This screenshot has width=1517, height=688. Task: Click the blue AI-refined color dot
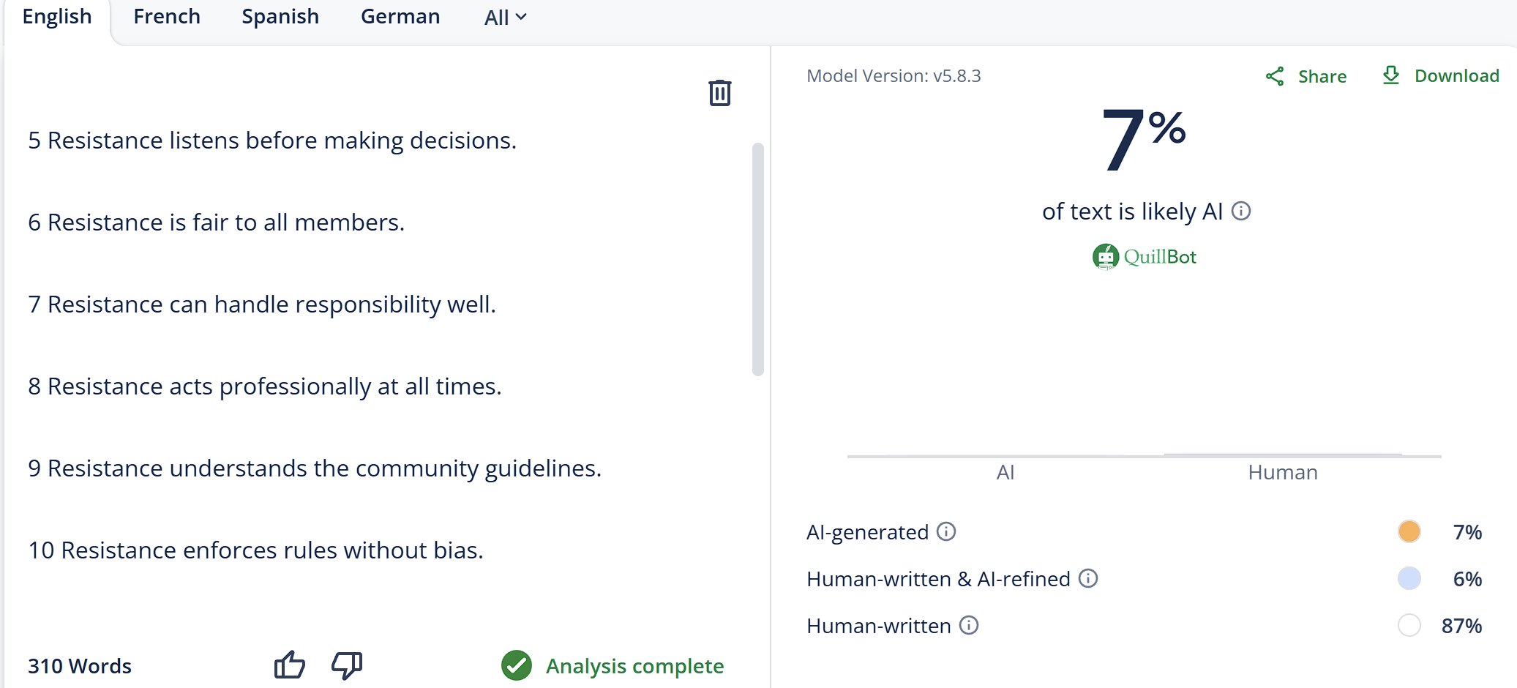pos(1409,578)
